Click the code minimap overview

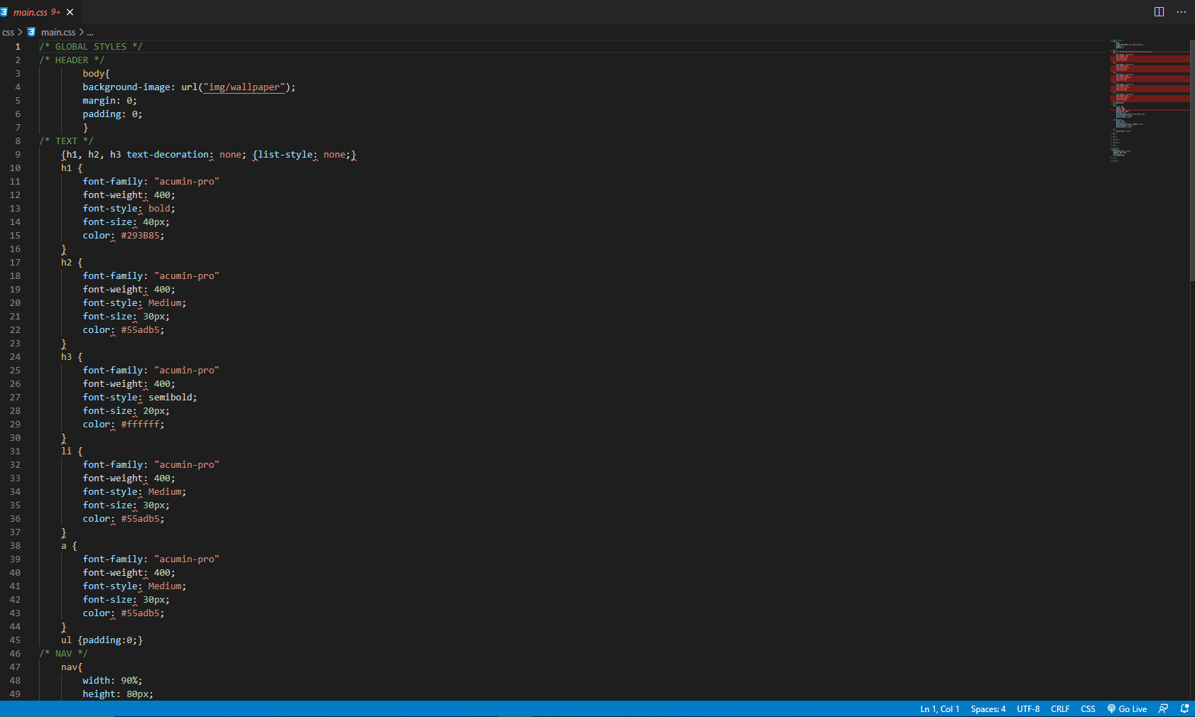[1149, 99]
